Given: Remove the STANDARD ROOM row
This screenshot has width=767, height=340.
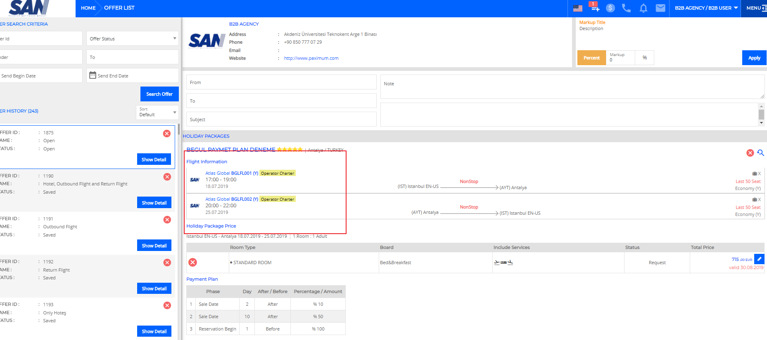Looking at the screenshot, I should (193, 263).
